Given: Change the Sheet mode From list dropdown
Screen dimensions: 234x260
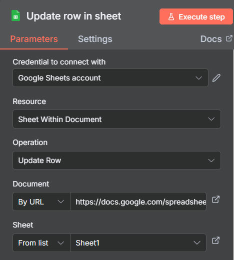Looking at the screenshot, I should pyautogui.click(x=41, y=242).
